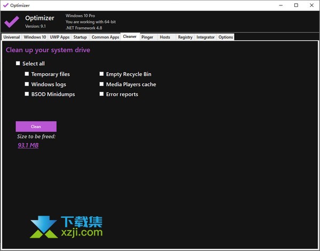Click the purple Clean button
The height and width of the screenshot is (251, 320).
point(36,127)
